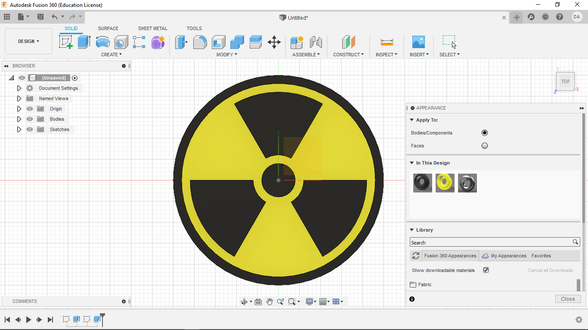Choose the Offset Plane construct icon
Viewport: 588px width, 330px height.
pos(348,42)
